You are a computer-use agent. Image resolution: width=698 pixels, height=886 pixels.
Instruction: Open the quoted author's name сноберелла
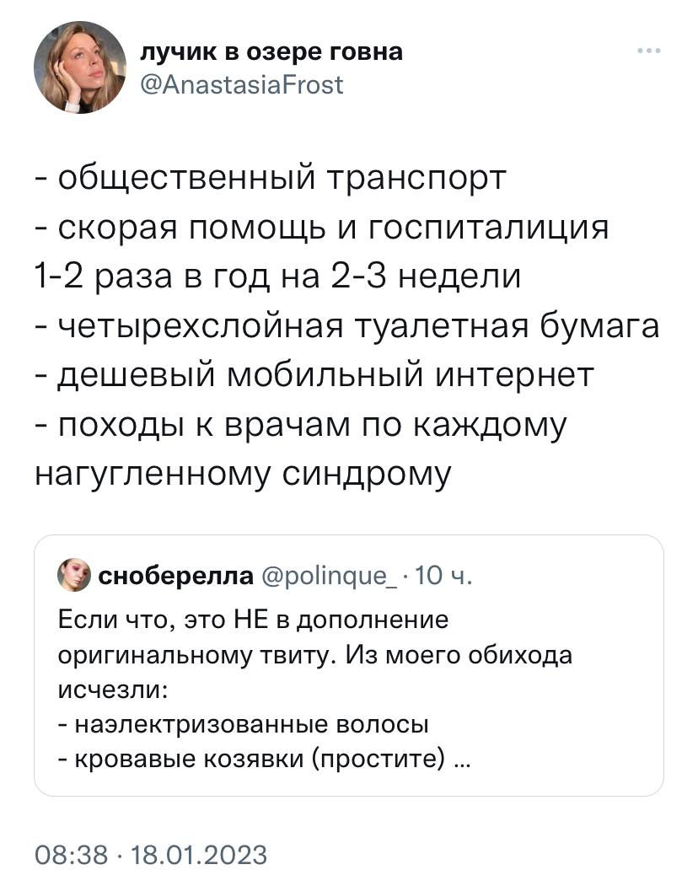click(176, 575)
